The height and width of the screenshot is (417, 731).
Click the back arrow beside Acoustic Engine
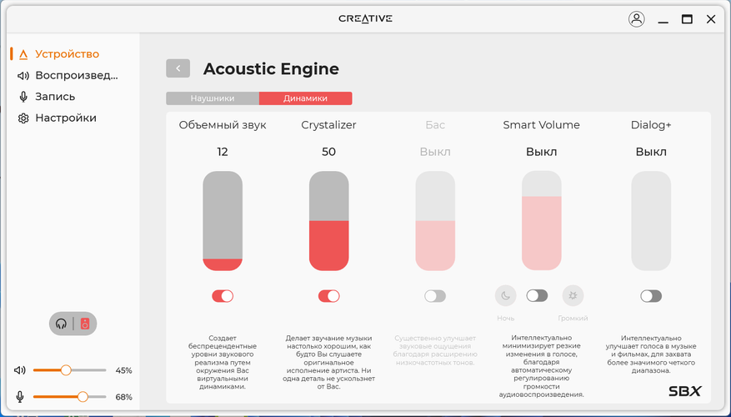tap(178, 69)
